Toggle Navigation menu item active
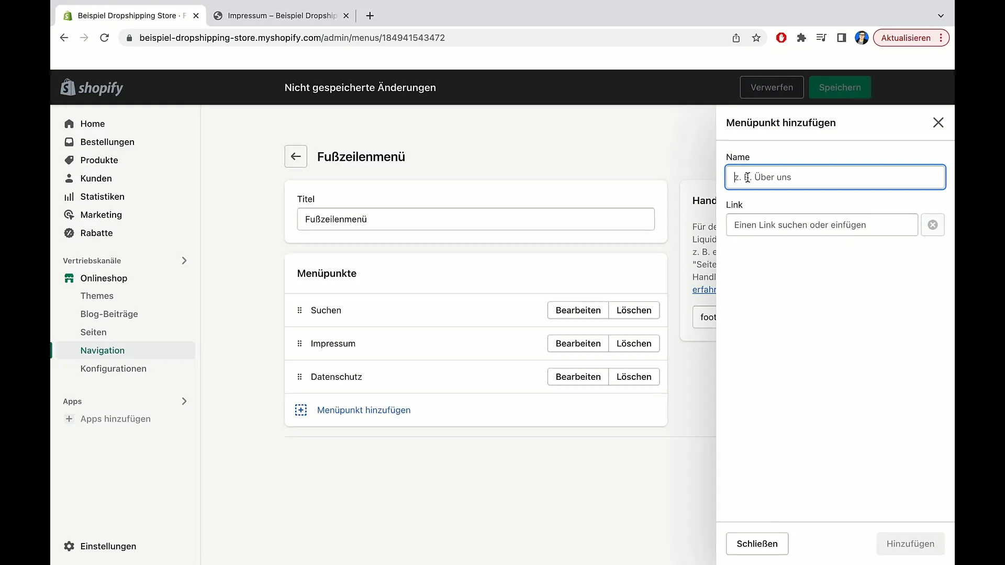The width and height of the screenshot is (1005, 565). pyautogui.click(x=103, y=351)
